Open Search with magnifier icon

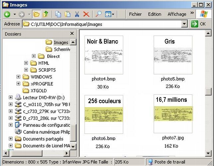click(98, 14)
